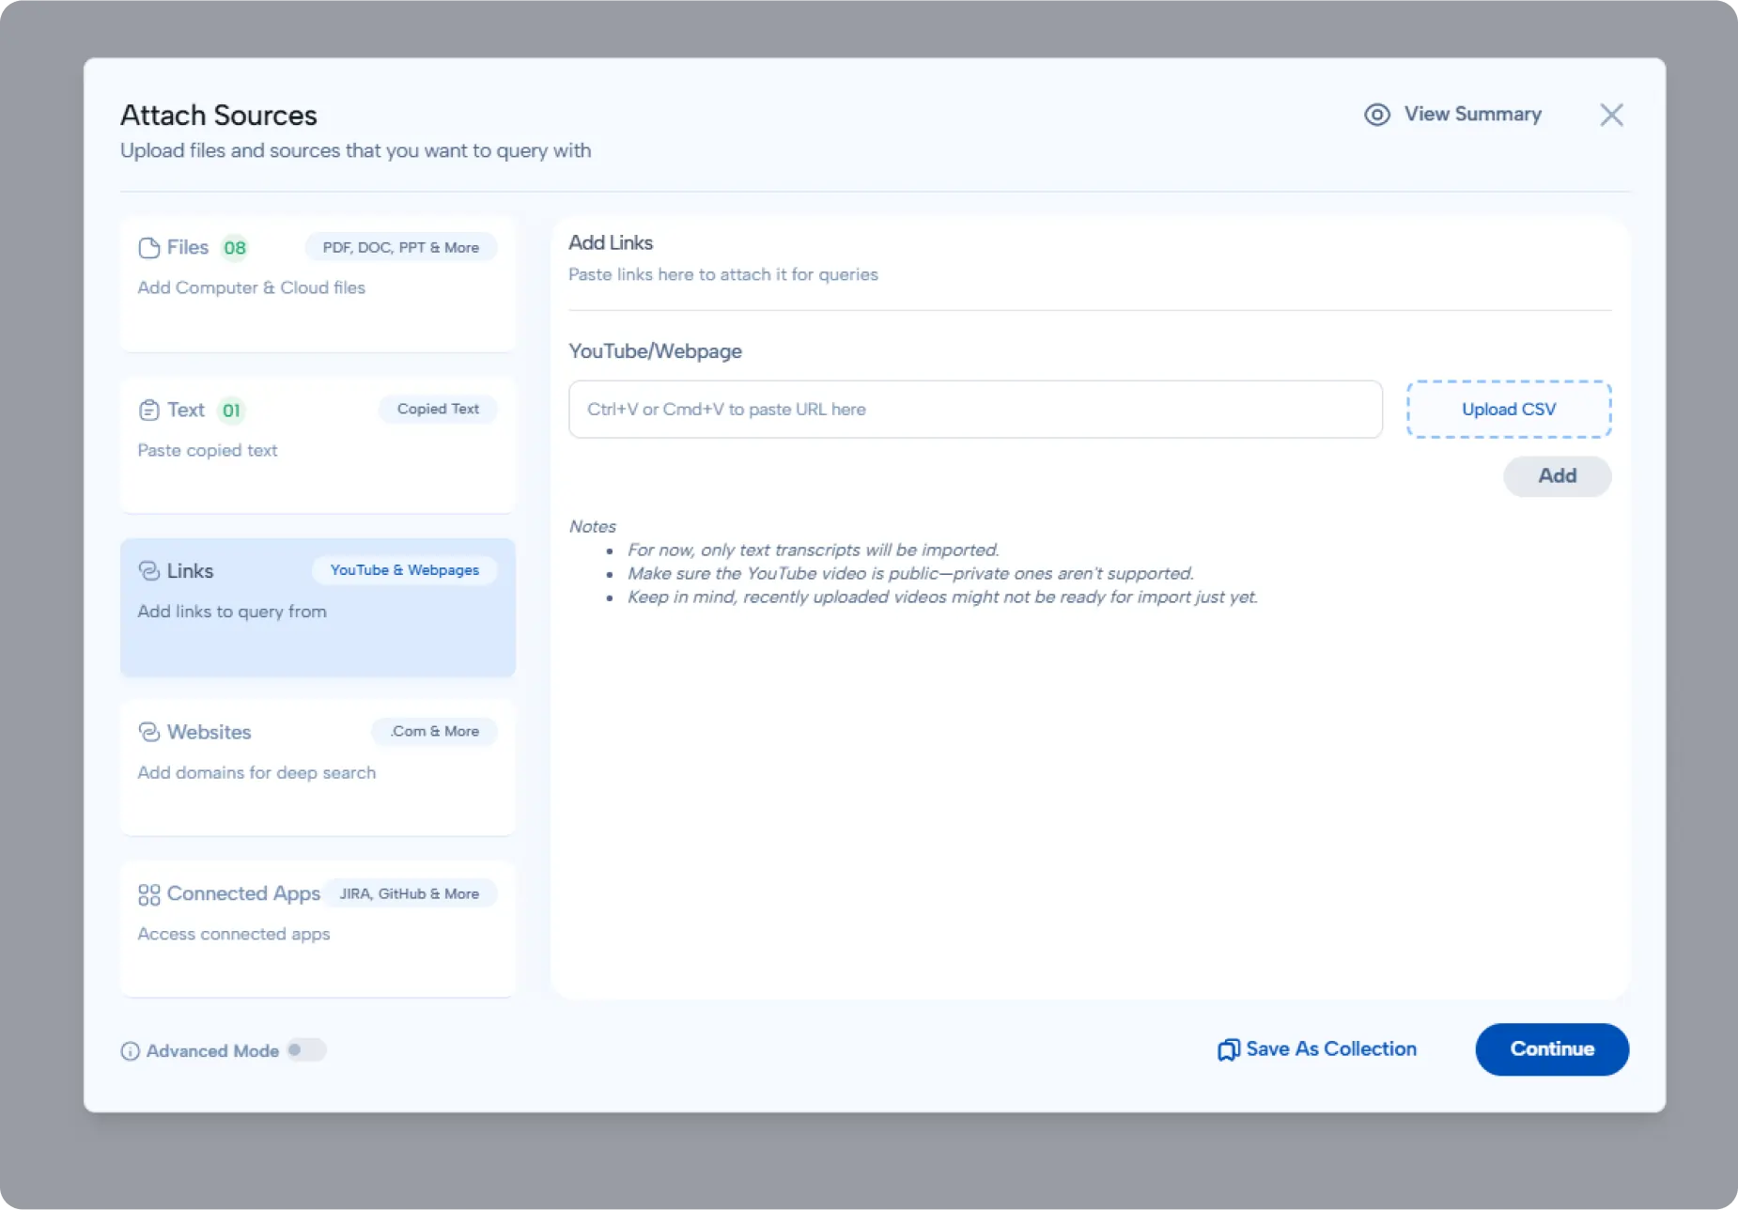Toggle Advanced Mode off after enabling
Image resolution: width=1738 pixels, height=1210 pixels.
tap(307, 1049)
